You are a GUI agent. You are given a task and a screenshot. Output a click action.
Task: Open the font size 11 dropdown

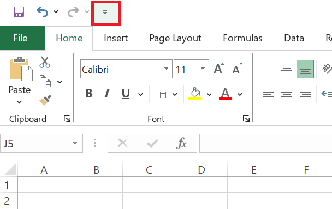pos(203,69)
